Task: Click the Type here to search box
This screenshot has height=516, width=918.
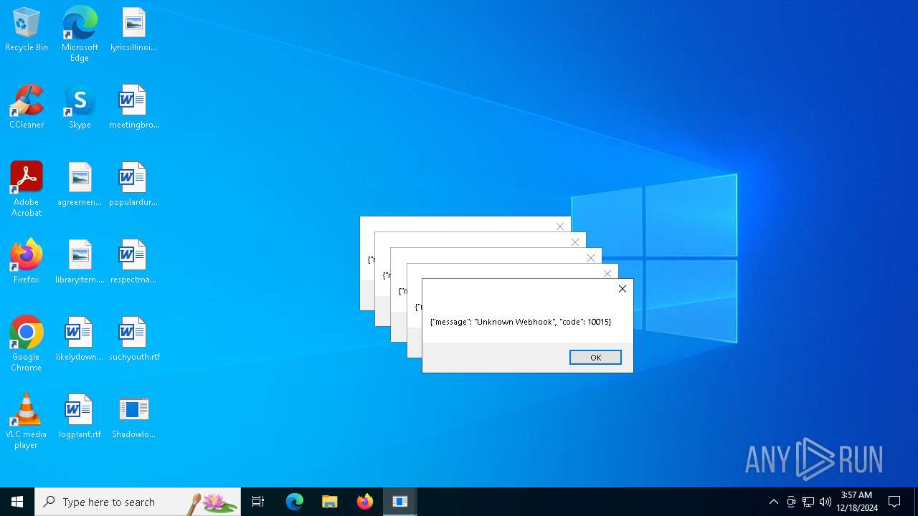Action: (138, 502)
